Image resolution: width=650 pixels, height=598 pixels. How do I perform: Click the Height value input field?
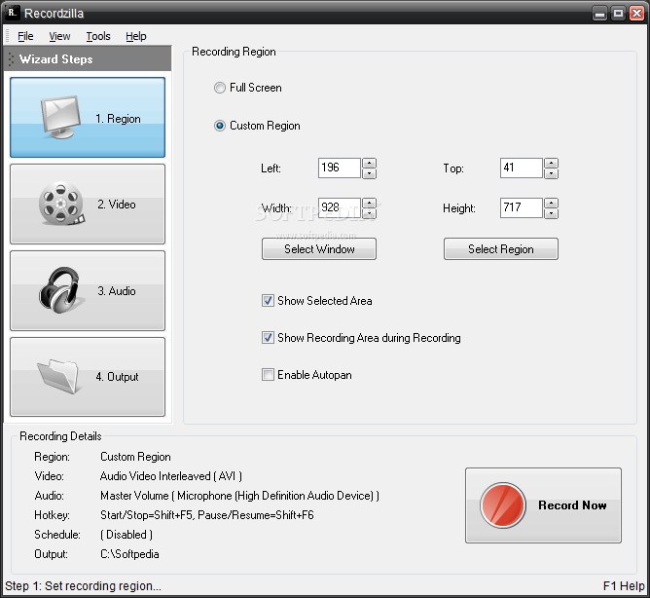(522, 207)
